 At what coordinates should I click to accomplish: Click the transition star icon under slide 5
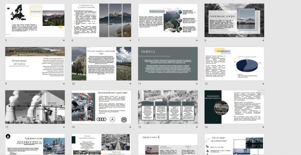64,40
